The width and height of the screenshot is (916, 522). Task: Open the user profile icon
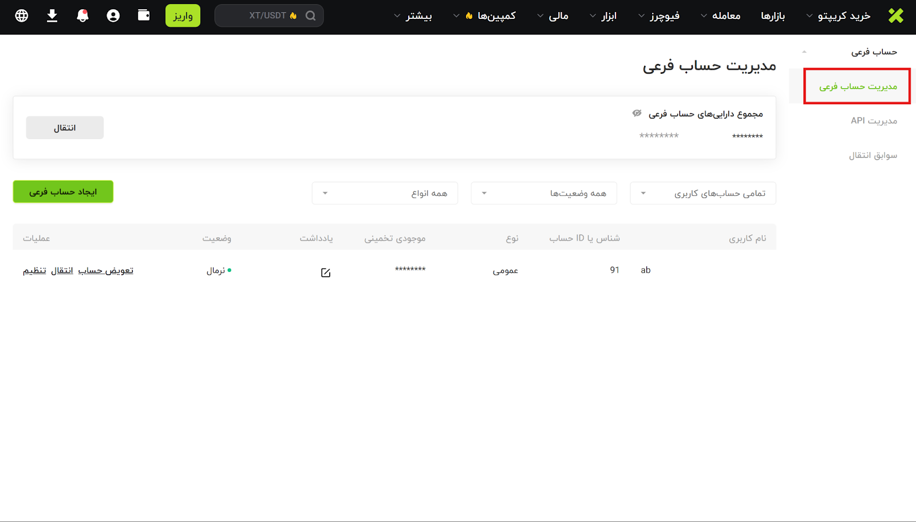113,15
